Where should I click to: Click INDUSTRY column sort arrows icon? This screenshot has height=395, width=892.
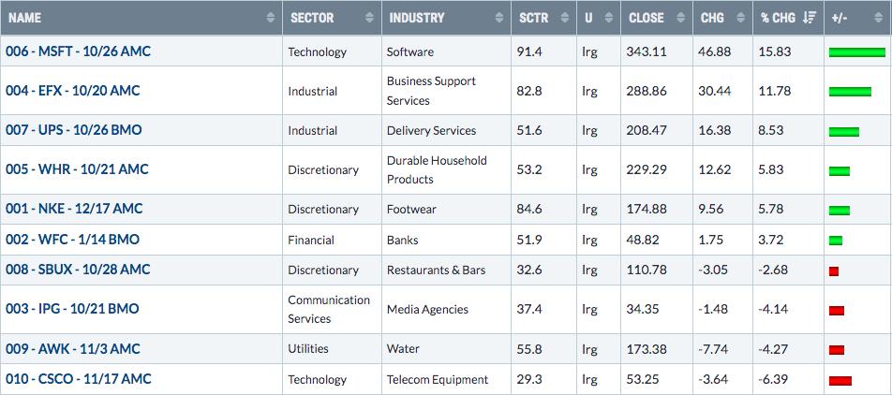coord(499,18)
